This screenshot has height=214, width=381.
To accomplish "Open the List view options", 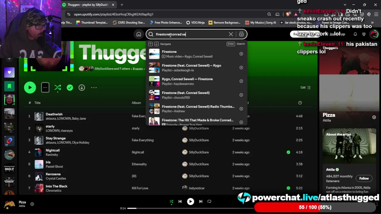I will tap(305, 87).
